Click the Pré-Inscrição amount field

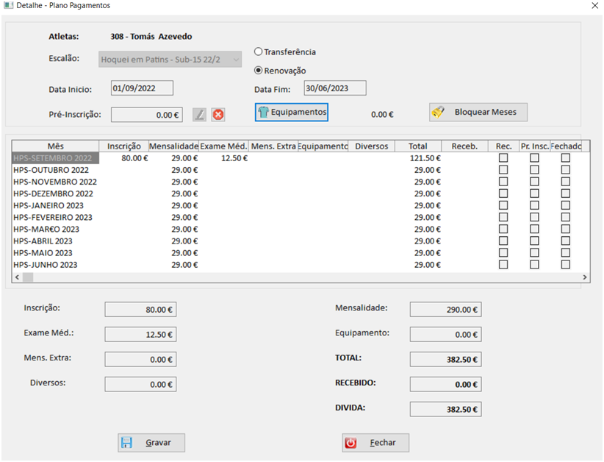click(147, 115)
